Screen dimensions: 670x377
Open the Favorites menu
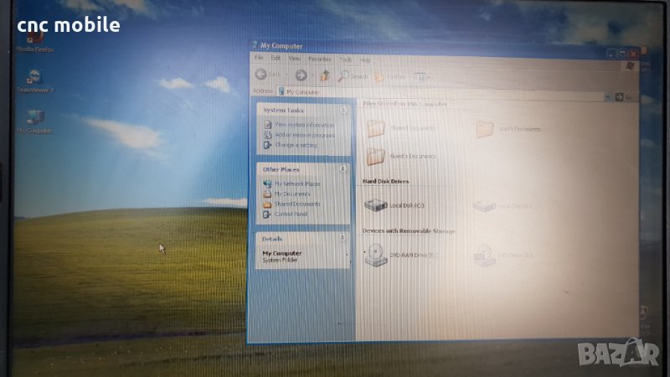point(319,59)
